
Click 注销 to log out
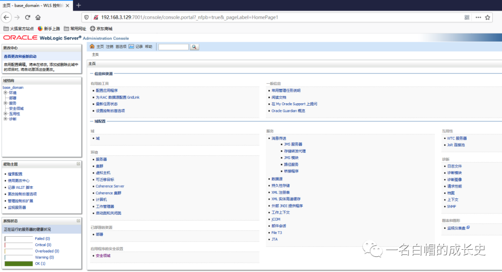coord(110,47)
